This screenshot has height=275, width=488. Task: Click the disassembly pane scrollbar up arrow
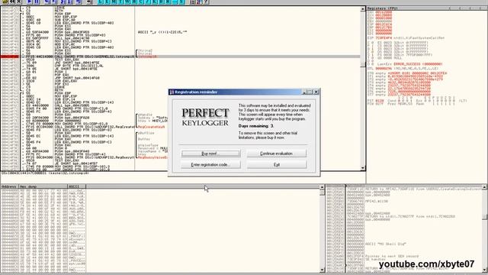click(x=363, y=9)
